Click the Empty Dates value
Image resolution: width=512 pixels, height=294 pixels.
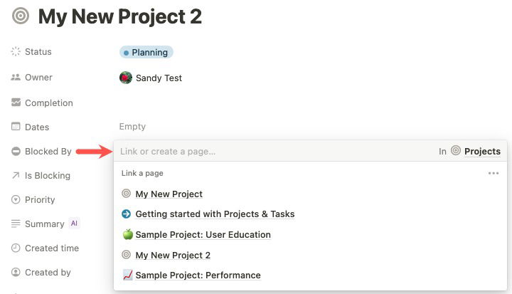tap(132, 127)
